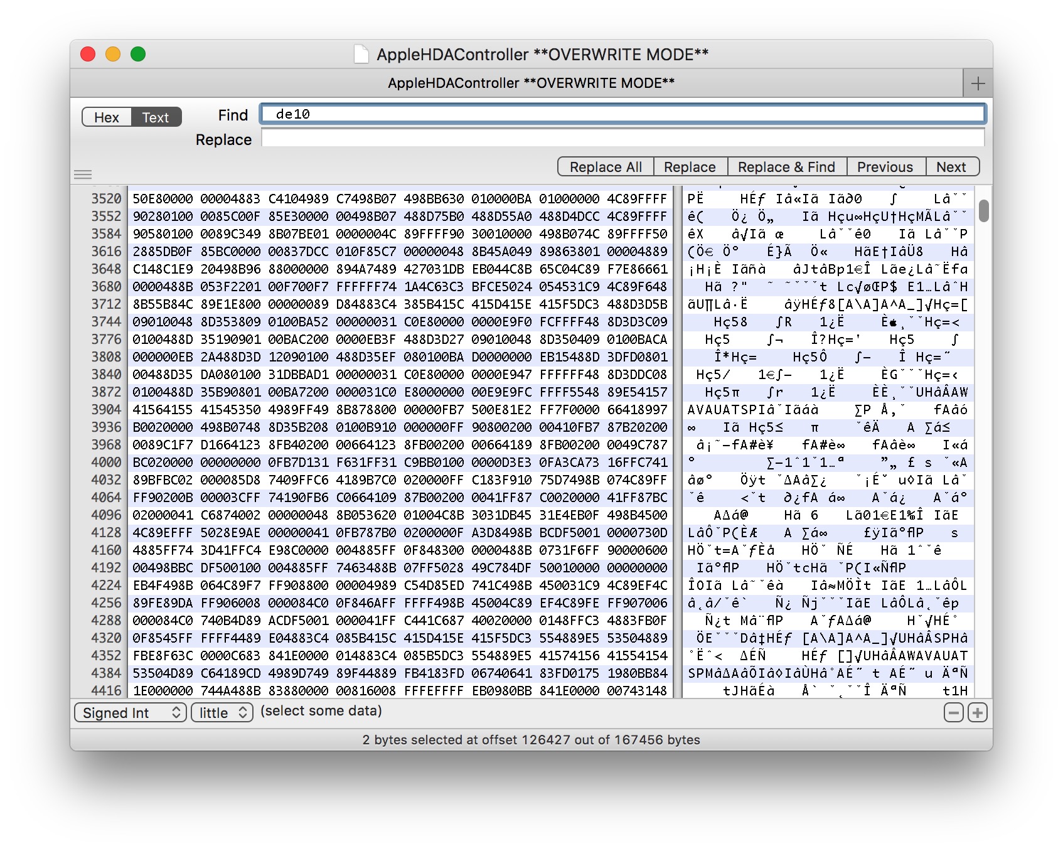Click the status text showing bytes selected
This screenshot has width=1063, height=851.
[531, 740]
